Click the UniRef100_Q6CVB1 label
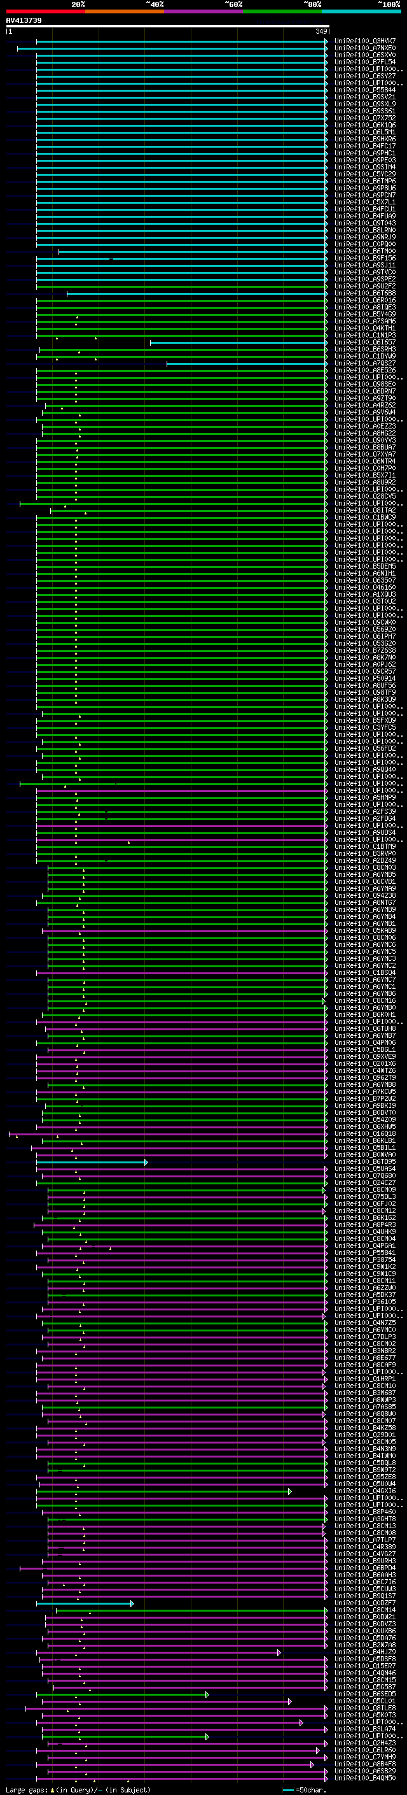Image resolution: width=407 pixels, height=1795 pixels. (x=364, y=881)
